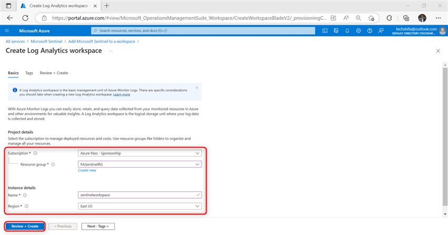This screenshot has height=235, width=448.
Task: Click the site information lock icon
Action: pos(44,18)
